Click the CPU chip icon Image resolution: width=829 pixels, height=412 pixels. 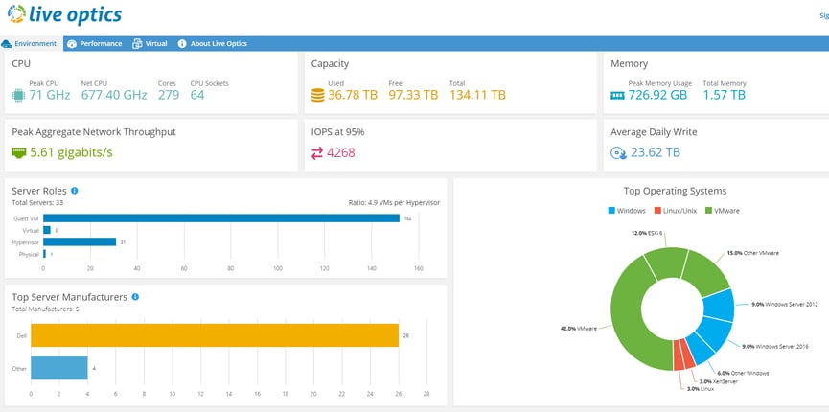pyautogui.click(x=18, y=95)
